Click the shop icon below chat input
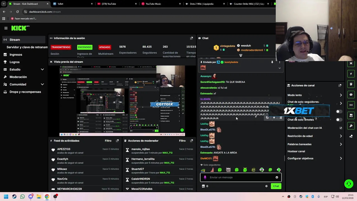This screenshot has height=201, width=357. (203, 186)
